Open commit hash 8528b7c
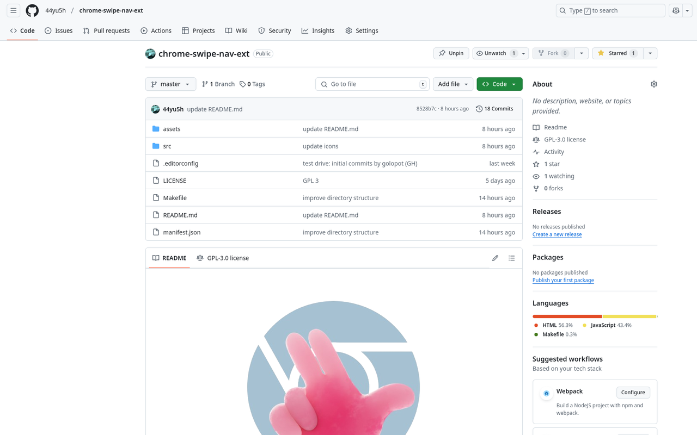 coord(426,109)
